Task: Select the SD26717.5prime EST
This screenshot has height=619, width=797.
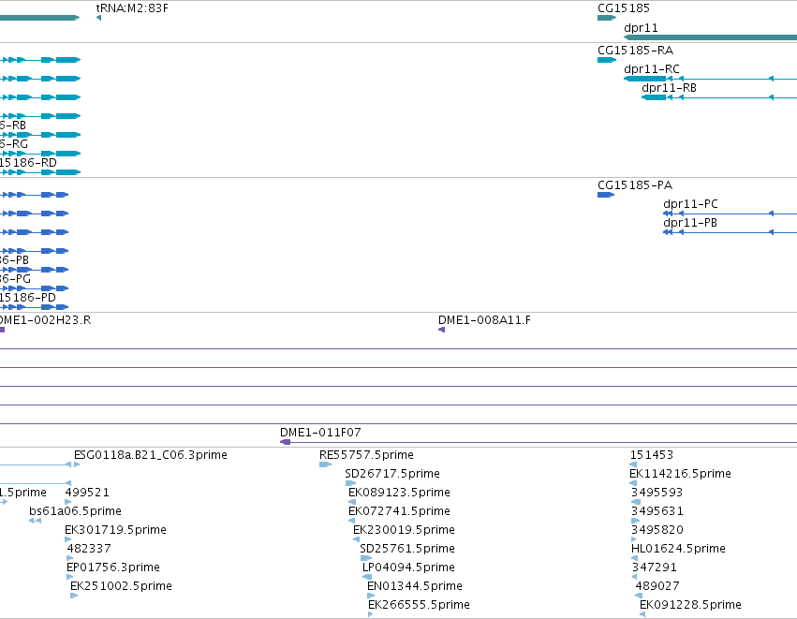Action: (x=392, y=474)
